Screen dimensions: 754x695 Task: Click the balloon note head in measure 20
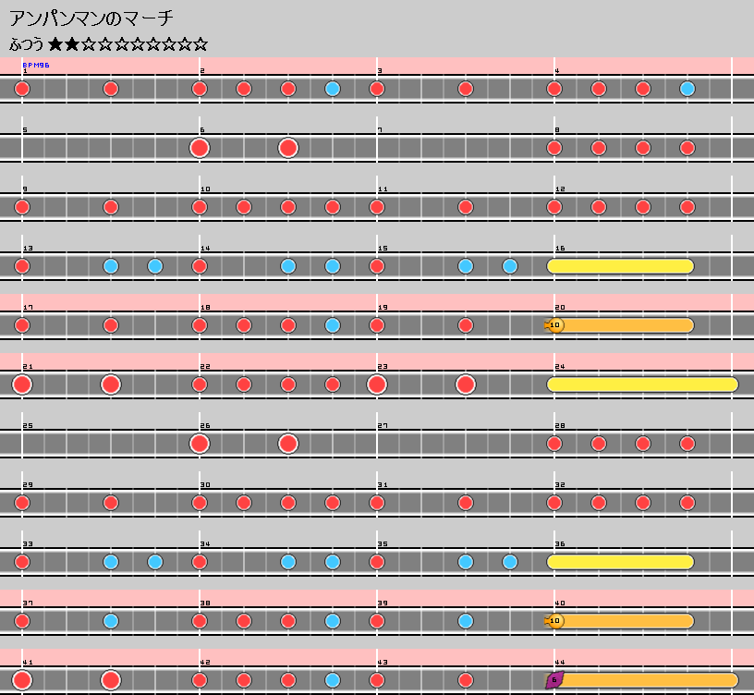pos(554,325)
